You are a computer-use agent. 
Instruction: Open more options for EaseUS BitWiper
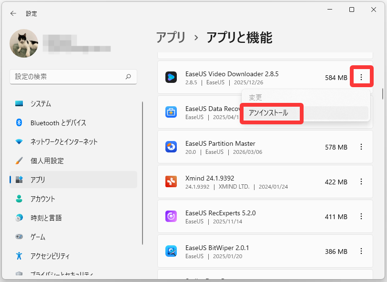tap(361, 251)
